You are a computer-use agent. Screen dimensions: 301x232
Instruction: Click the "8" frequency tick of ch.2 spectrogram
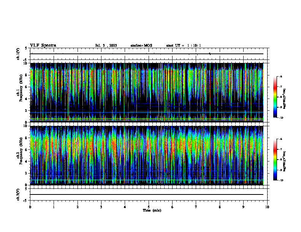pyautogui.click(x=27, y=138)
